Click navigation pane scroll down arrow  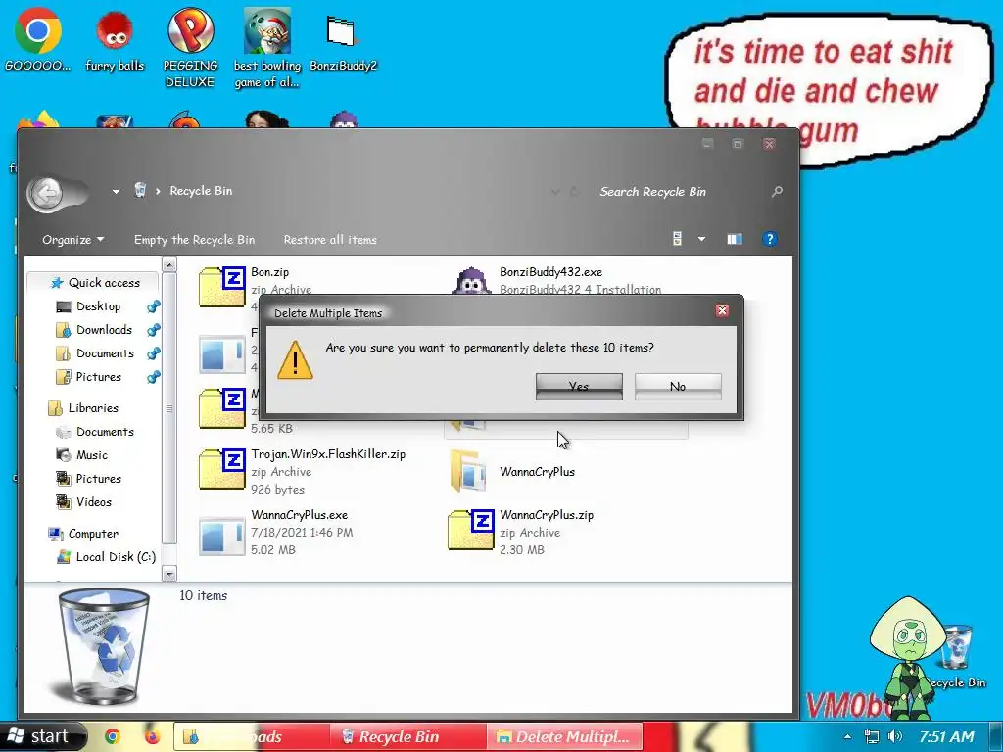coord(169,574)
